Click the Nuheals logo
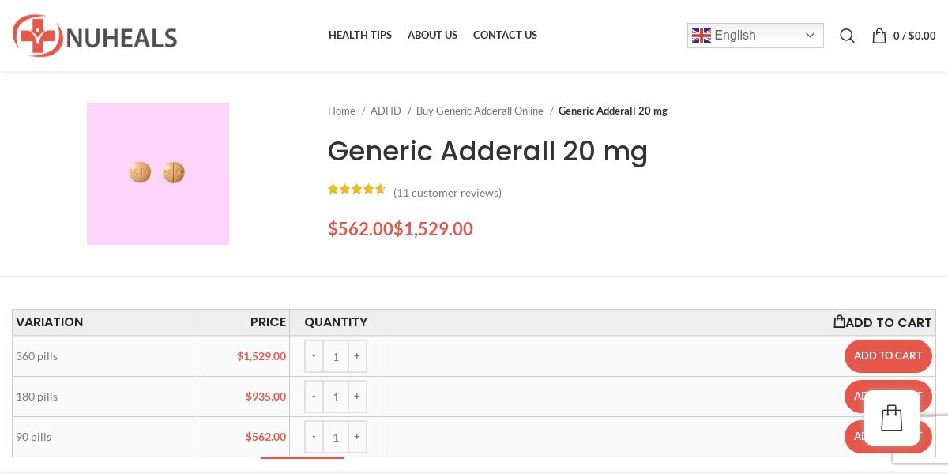This screenshot has height=474, width=948. pos(95,36)
